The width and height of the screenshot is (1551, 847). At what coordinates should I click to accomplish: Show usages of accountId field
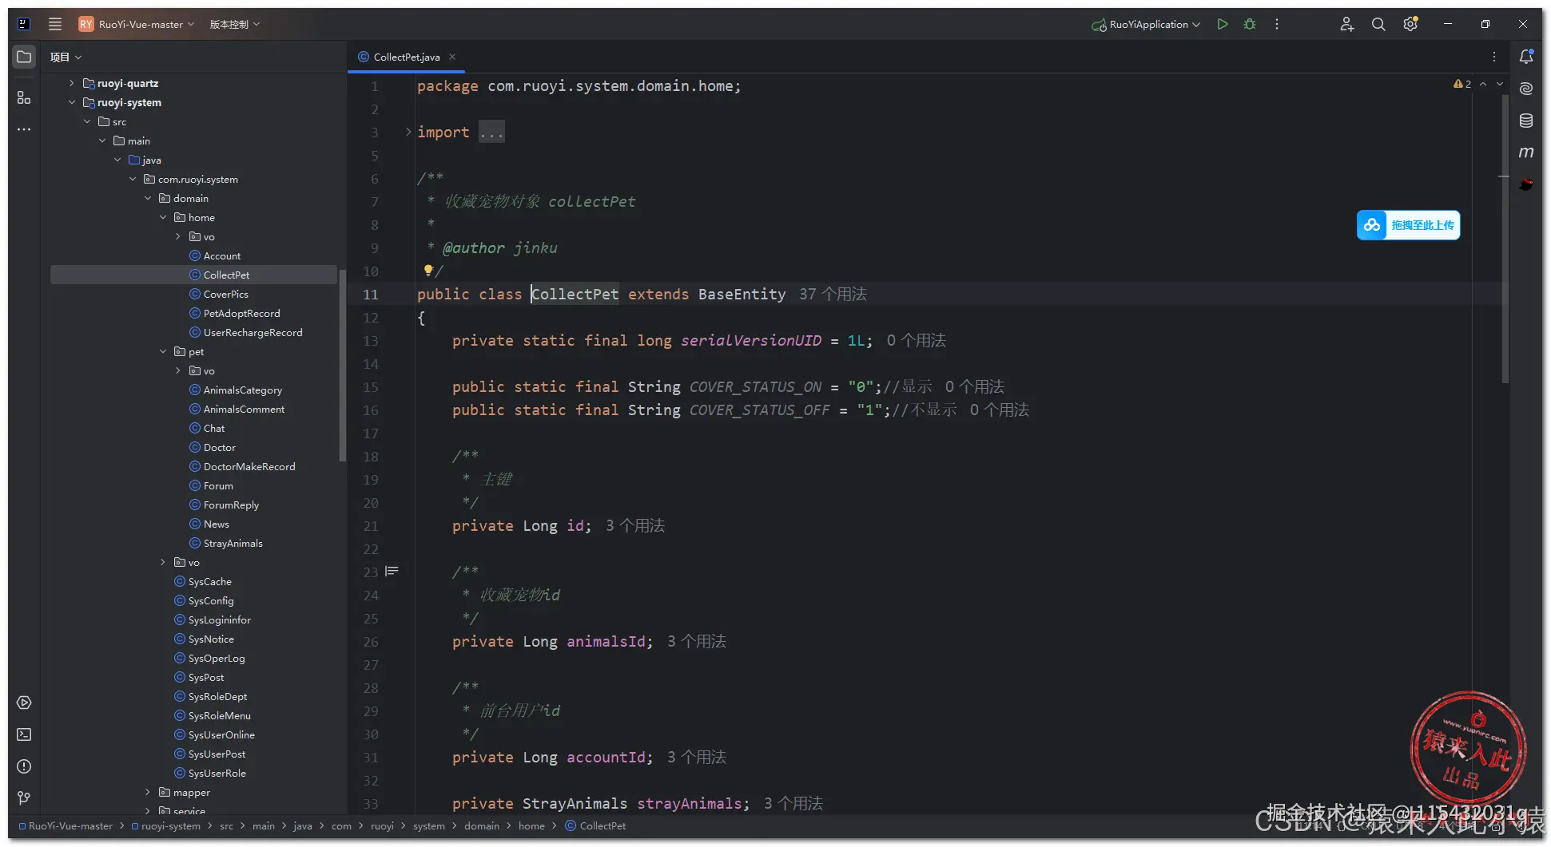pyautogui.click(x=697, y=758)
